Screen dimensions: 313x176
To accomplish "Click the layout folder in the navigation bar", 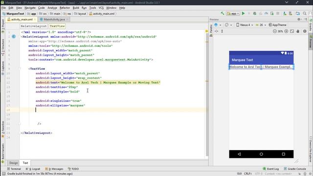I will click(x=80, y=14).
